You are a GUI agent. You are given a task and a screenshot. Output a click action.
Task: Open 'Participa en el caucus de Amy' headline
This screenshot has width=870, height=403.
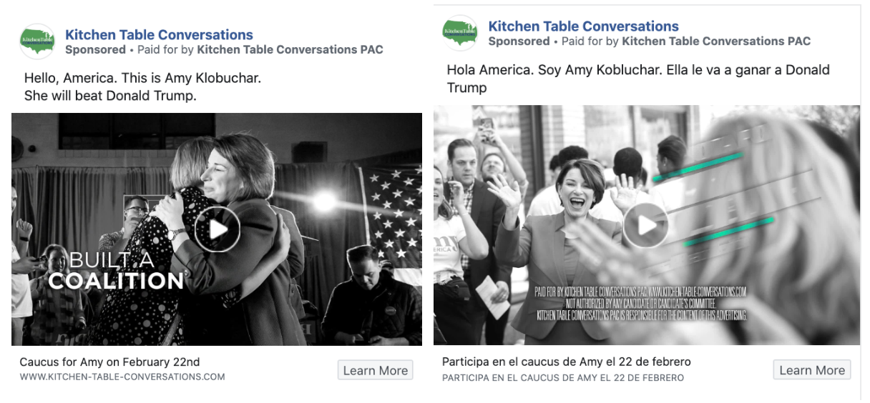pos(567,362)
